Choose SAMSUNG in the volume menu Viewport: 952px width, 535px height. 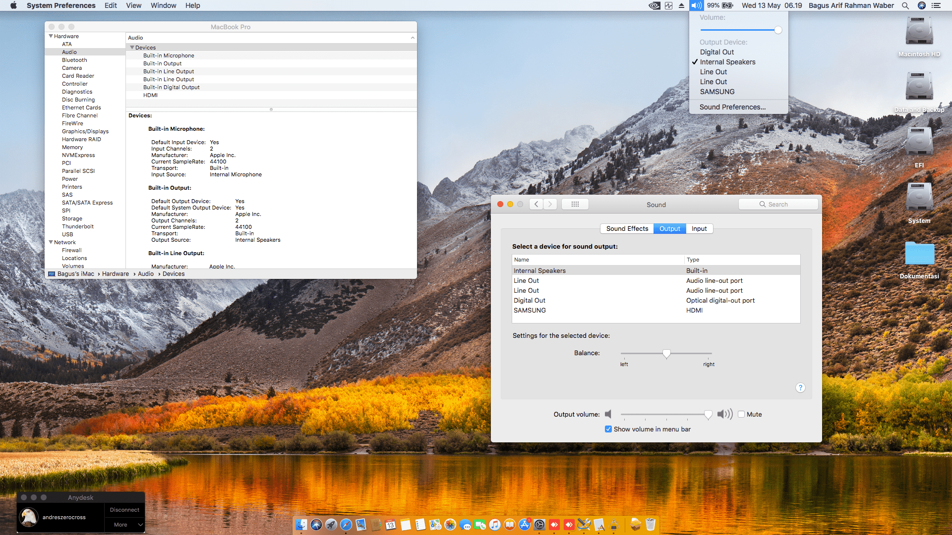pyautogui.click(x=738, y=92)
